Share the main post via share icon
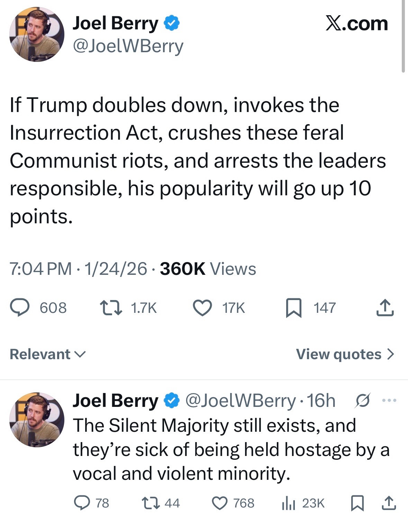 click(385, 308)
